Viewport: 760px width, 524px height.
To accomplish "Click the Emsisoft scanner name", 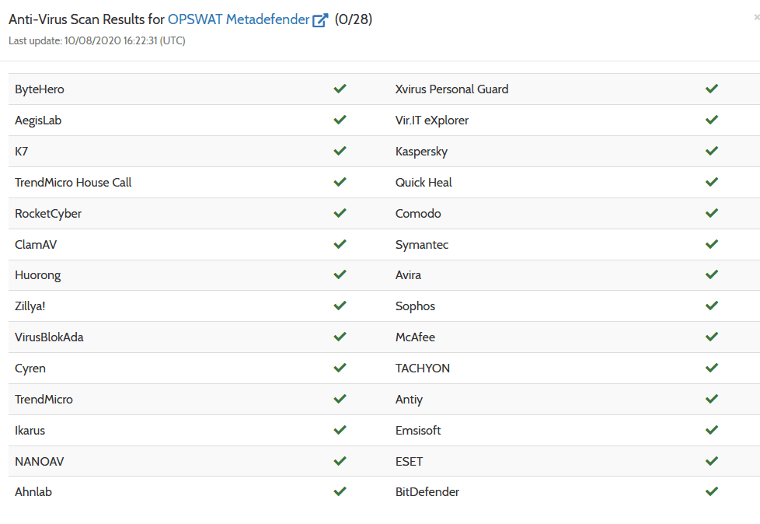I will click(x=418, y=431).
